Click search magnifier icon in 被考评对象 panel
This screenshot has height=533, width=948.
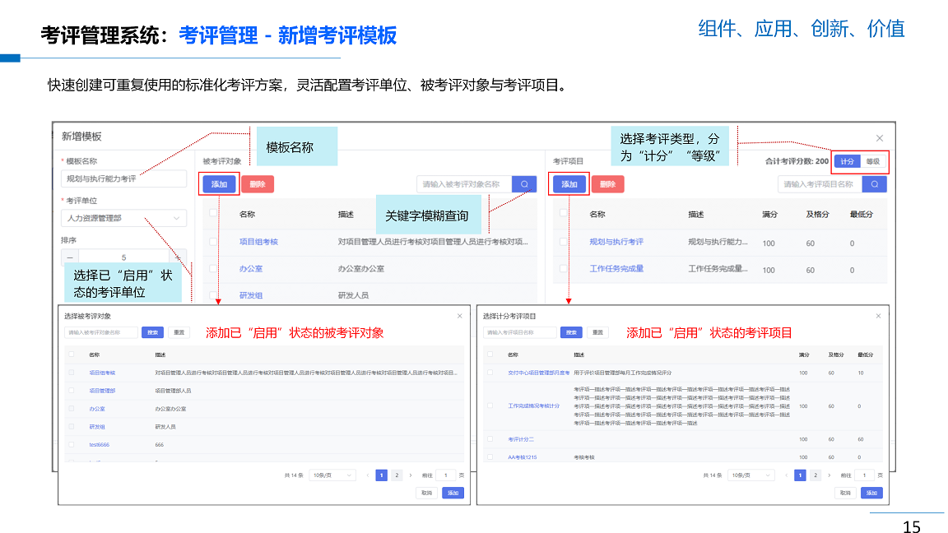[x=523, y=184]
